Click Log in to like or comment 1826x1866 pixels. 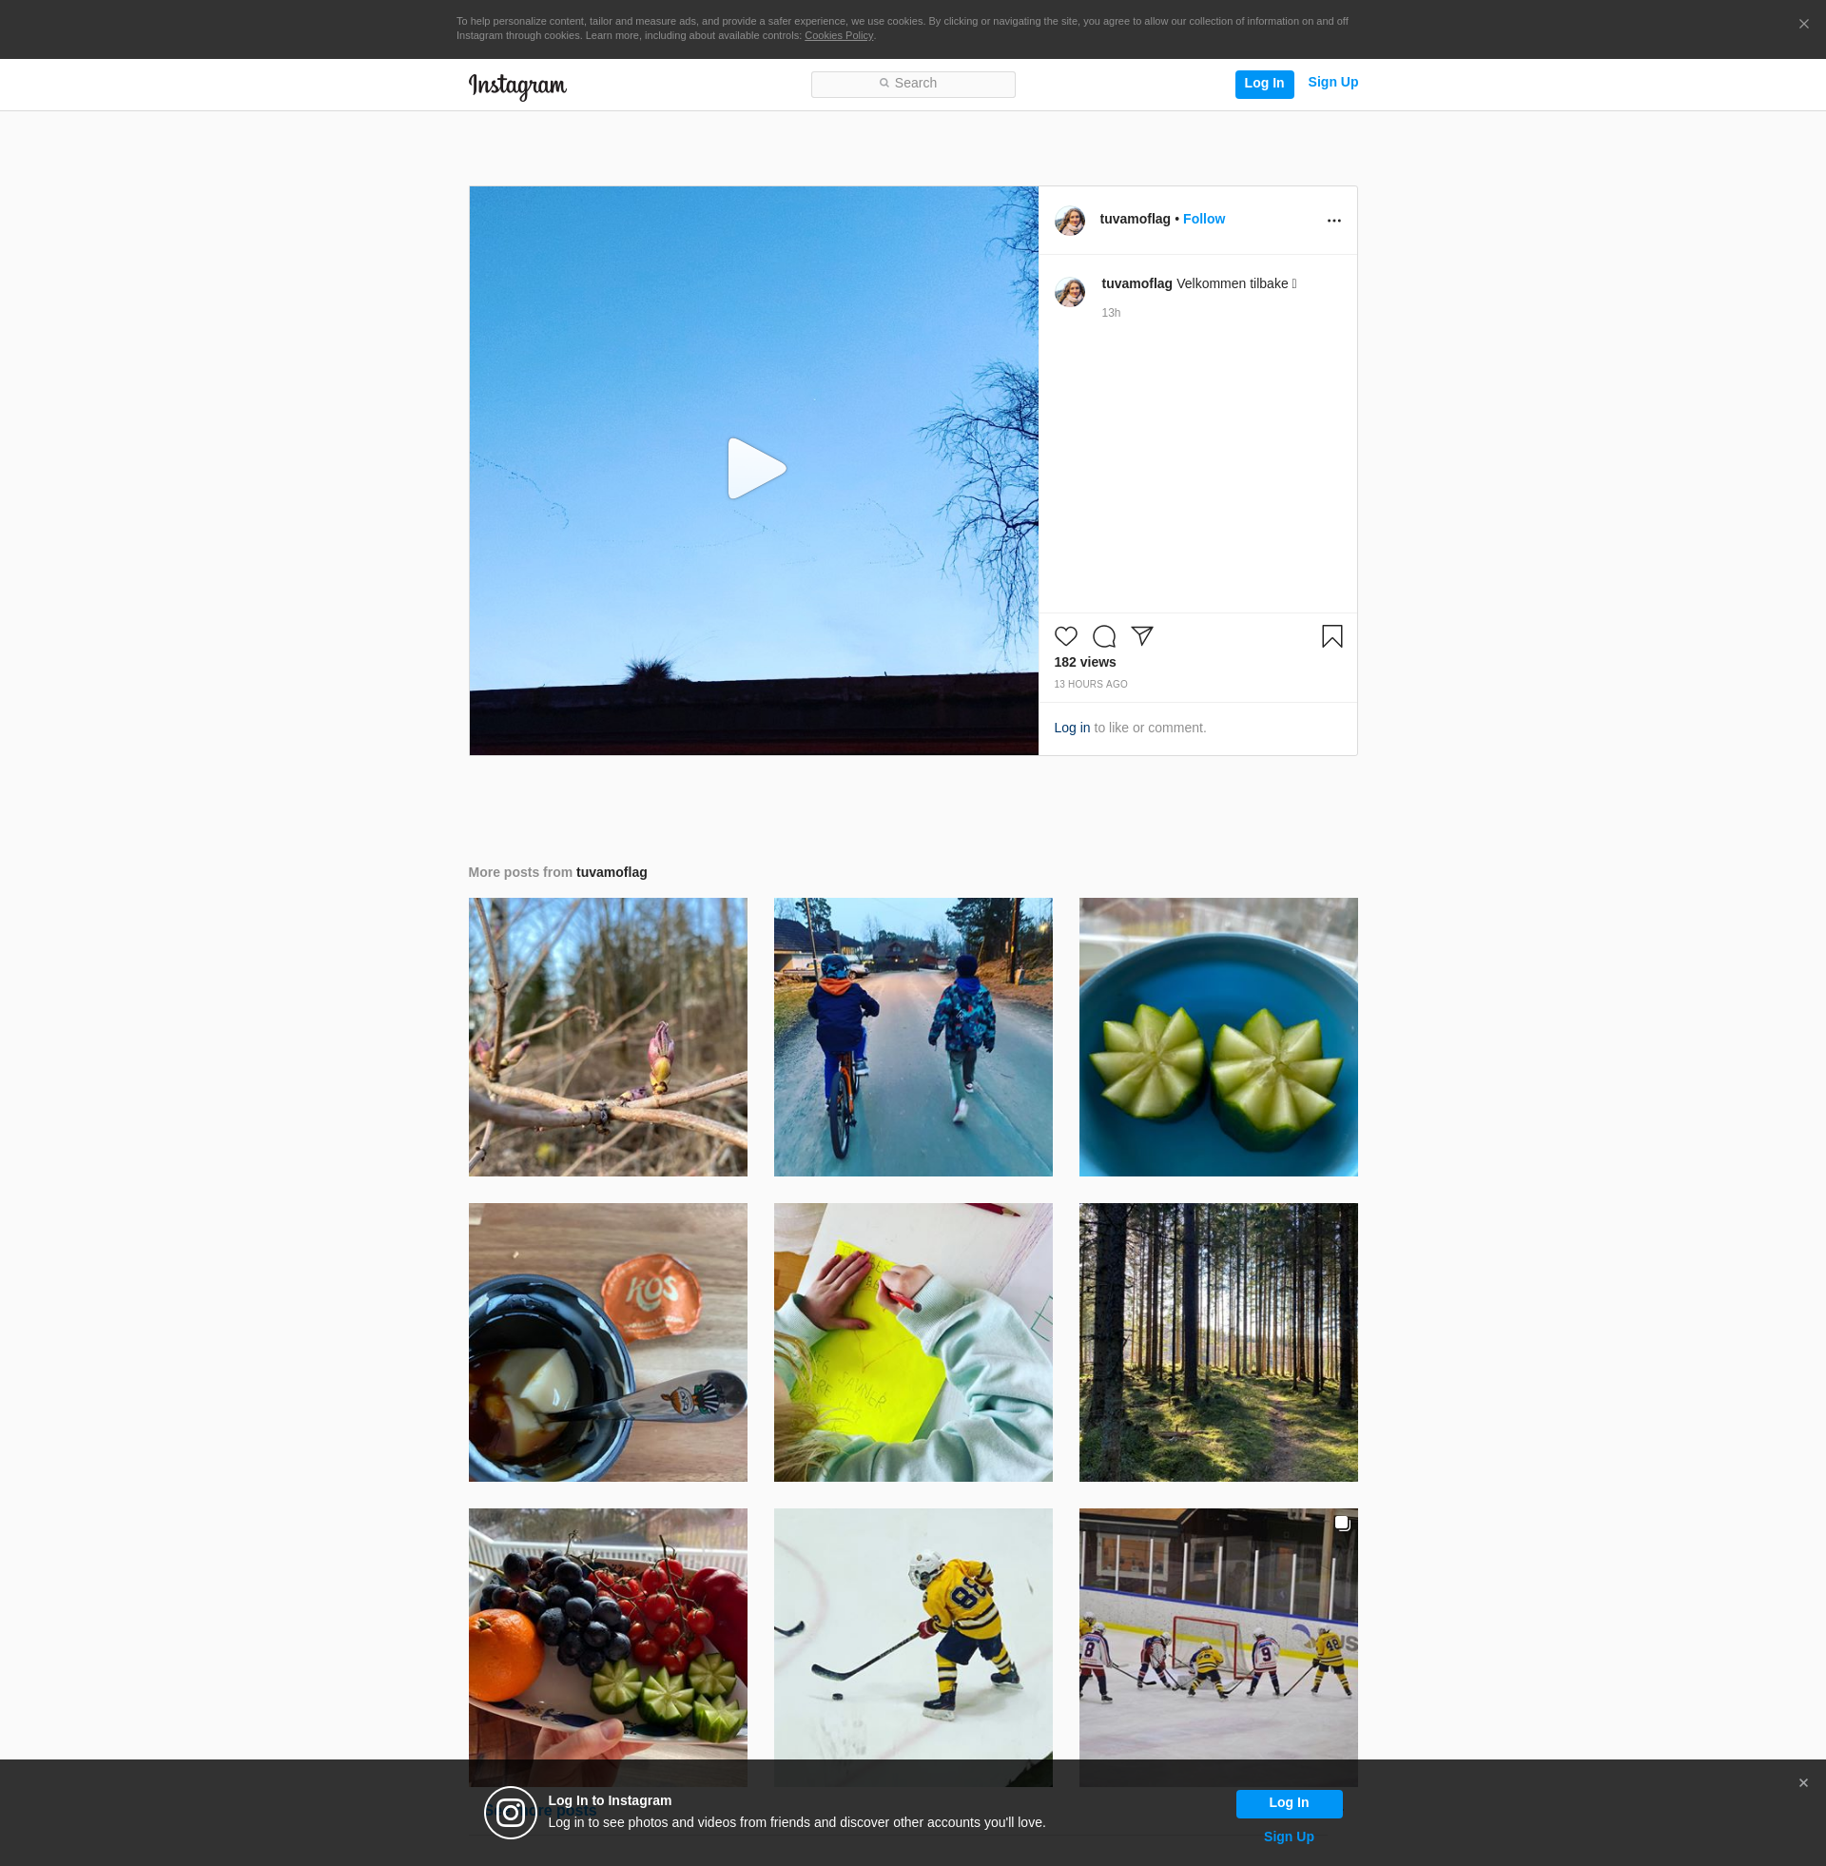pyautogui.click(x=1071, y=728)
